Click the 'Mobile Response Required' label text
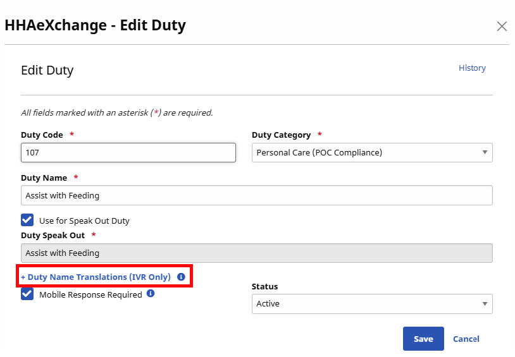This screenshot has height=357, width=515. click(90, 295)
